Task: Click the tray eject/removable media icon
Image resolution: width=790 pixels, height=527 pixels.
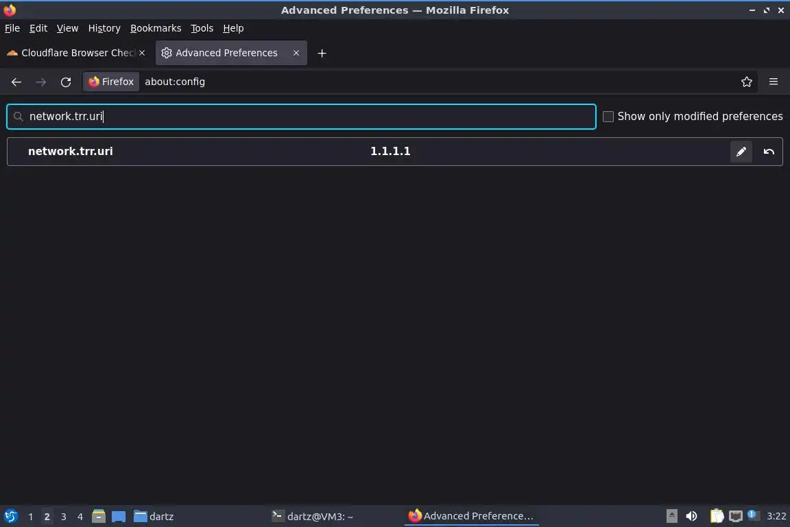Action: [671, 516]
